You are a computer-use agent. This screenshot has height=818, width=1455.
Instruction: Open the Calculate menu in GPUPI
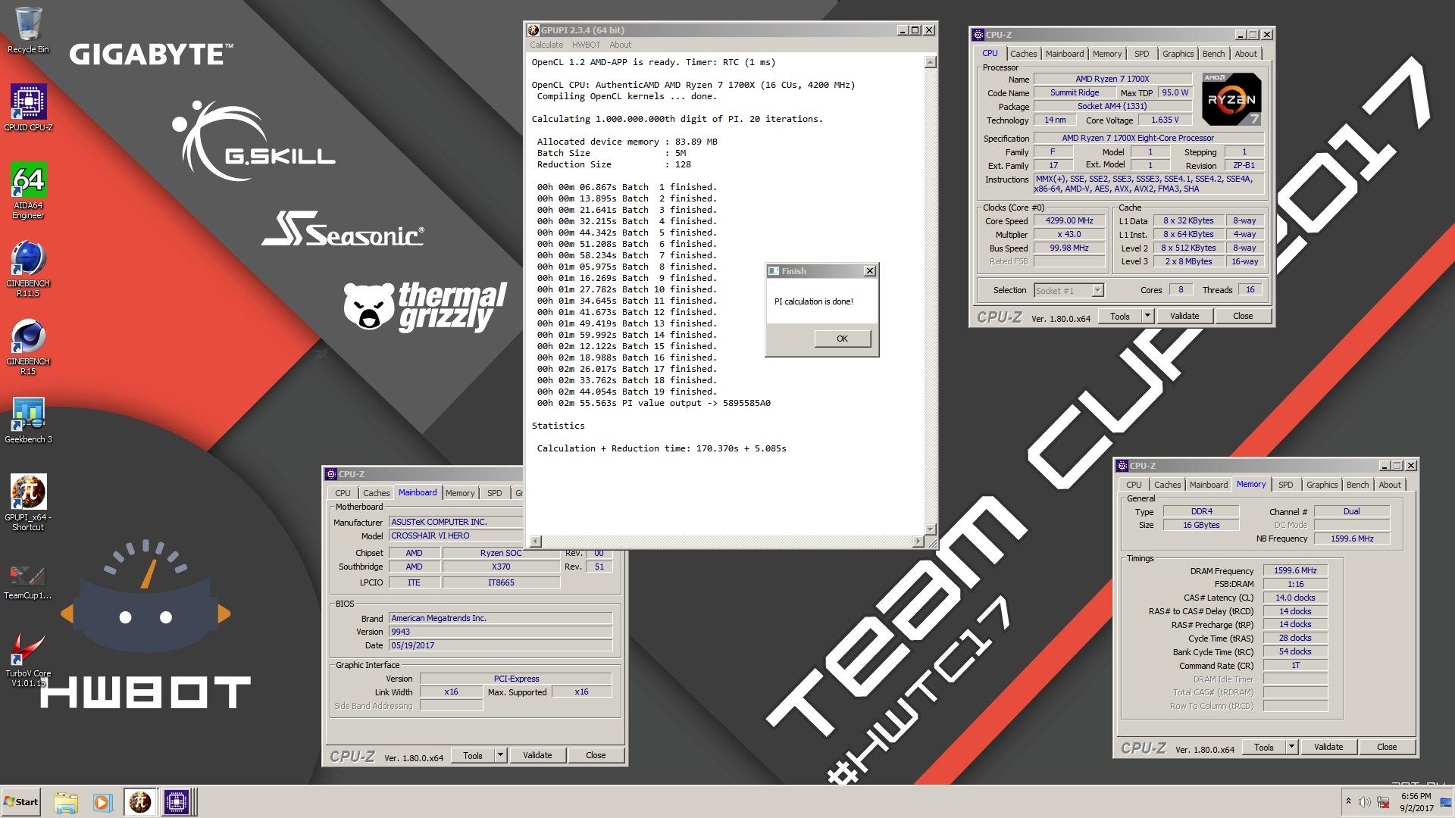(x=546, y=45)
